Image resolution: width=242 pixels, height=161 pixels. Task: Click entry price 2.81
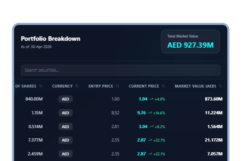point(115,126)
